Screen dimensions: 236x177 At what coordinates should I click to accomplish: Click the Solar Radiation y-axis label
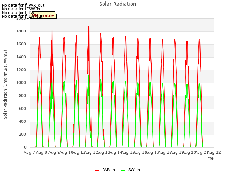coord(5,84)
